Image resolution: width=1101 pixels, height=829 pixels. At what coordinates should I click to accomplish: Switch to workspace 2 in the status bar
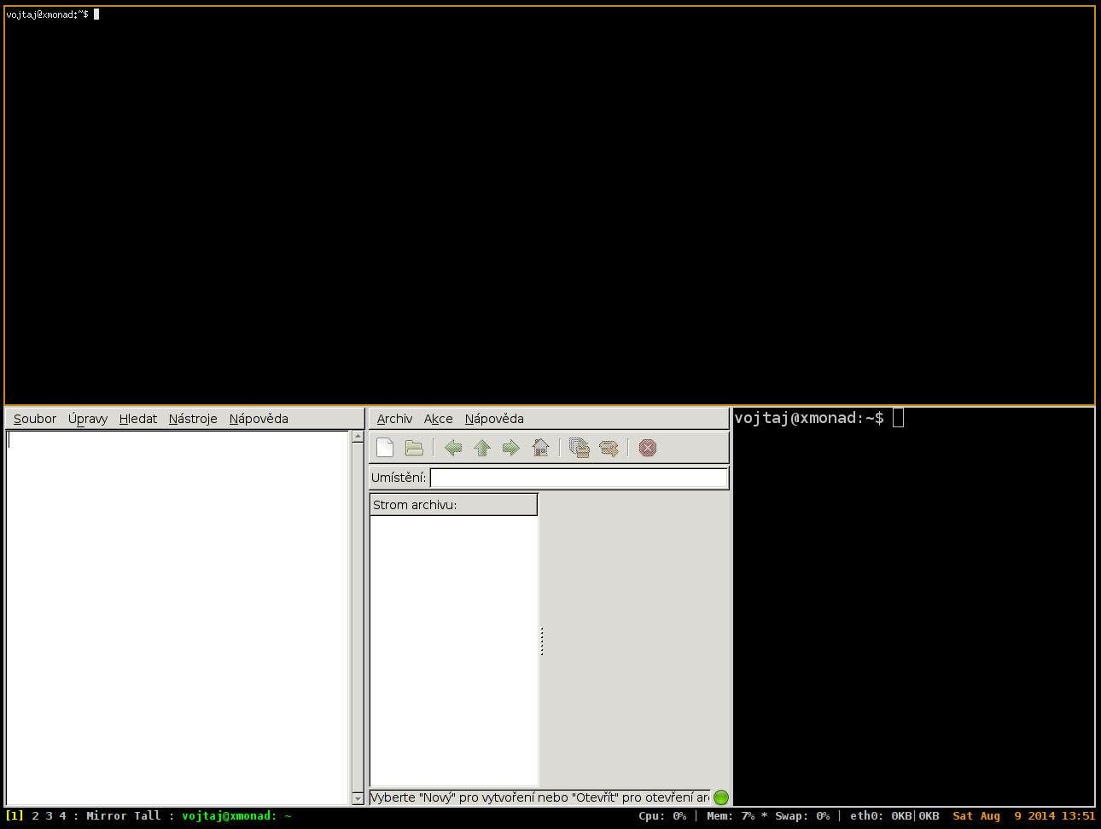click(35, 816)
